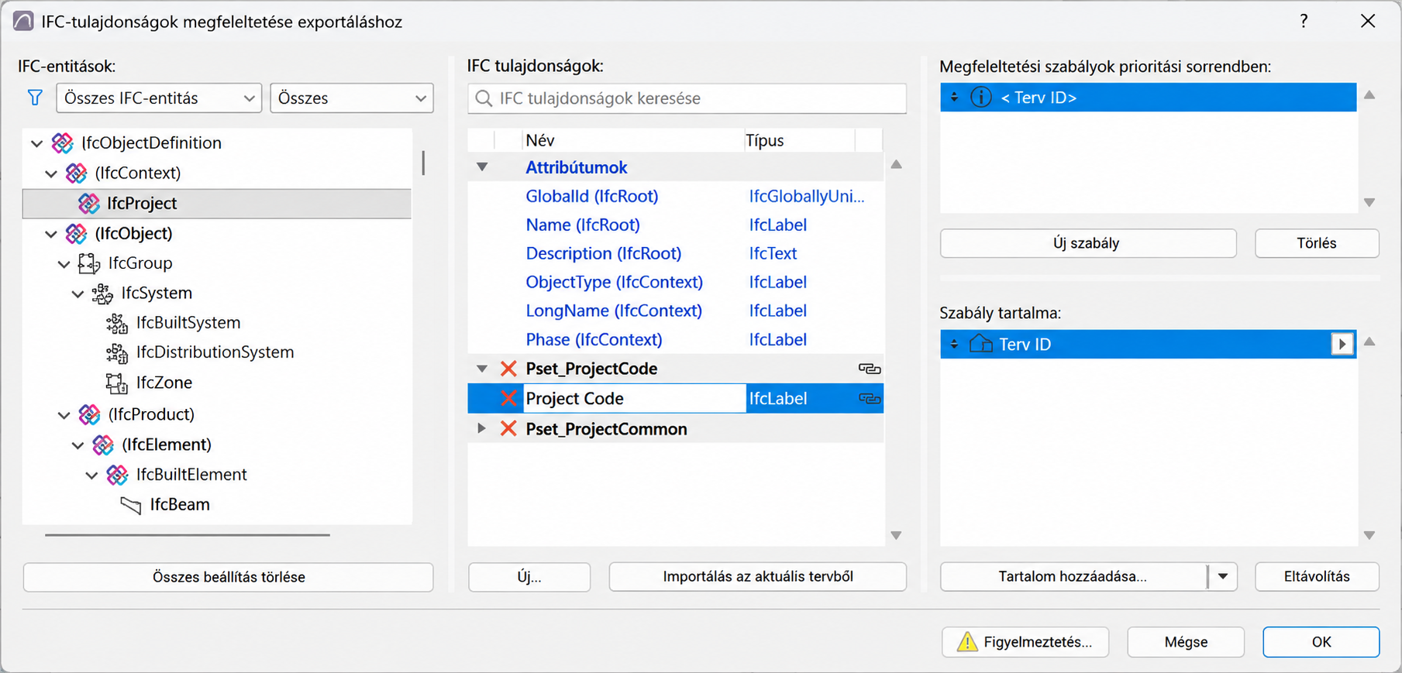Select IfcBuiltElement in the tree
1402x673 pixels.
191,474
